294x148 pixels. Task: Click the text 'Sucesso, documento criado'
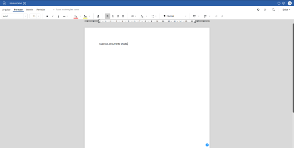(x=113, y=44)
